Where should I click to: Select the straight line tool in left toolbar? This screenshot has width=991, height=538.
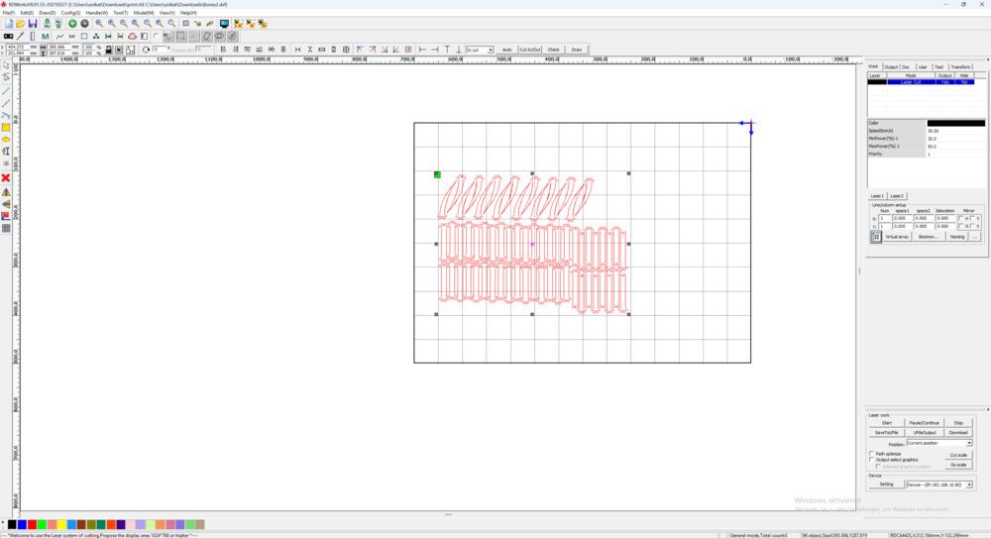pyautogui.click(x=6, y=90)
